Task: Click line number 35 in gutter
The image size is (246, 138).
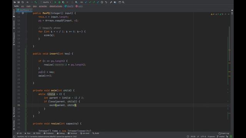Action: (x=19, y=105)
